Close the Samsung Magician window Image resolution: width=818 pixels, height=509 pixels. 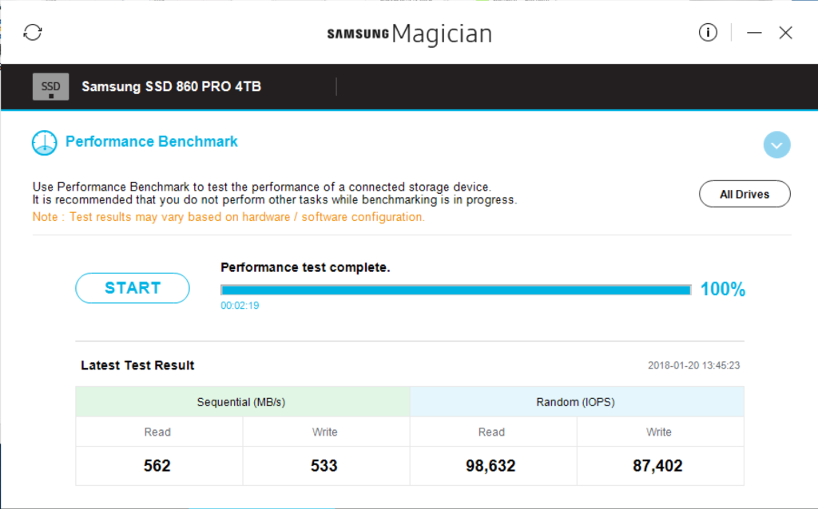click(x=786, y=33)
